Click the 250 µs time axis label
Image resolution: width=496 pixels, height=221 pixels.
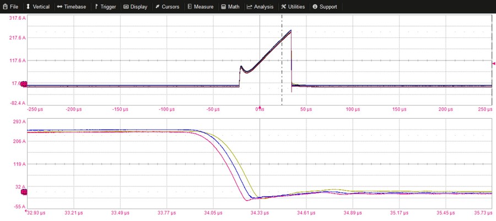486,109
